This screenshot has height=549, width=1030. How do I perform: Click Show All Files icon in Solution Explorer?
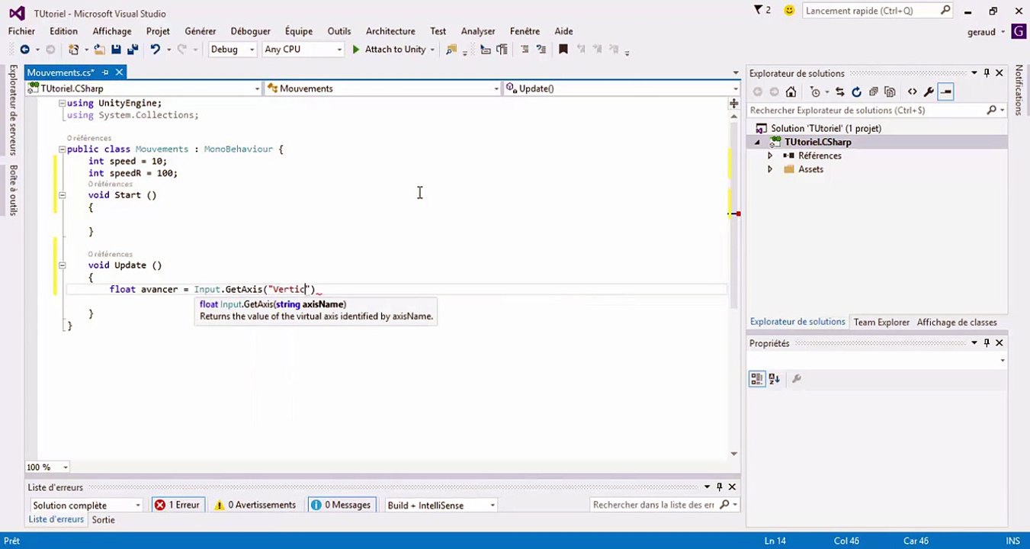coord(890,92)
